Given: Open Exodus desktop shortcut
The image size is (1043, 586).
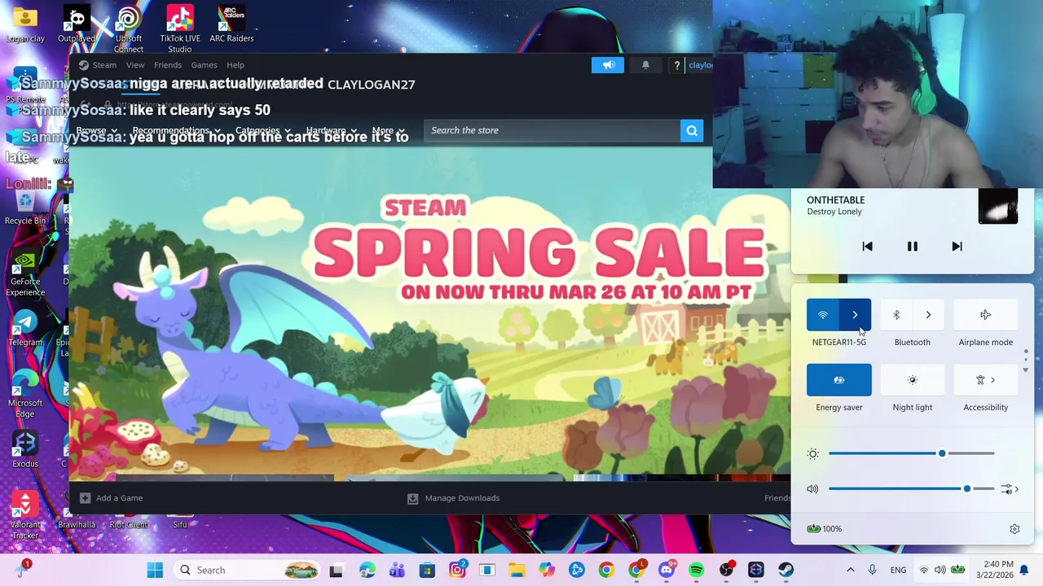Looking at the screenshot, I should pyautogui.click(x=25, y=449).
